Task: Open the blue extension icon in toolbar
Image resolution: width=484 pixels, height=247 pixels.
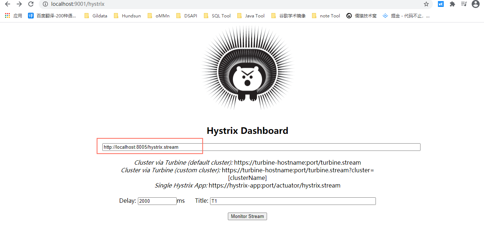Action: pyautogui.click(x=441, y=4)
